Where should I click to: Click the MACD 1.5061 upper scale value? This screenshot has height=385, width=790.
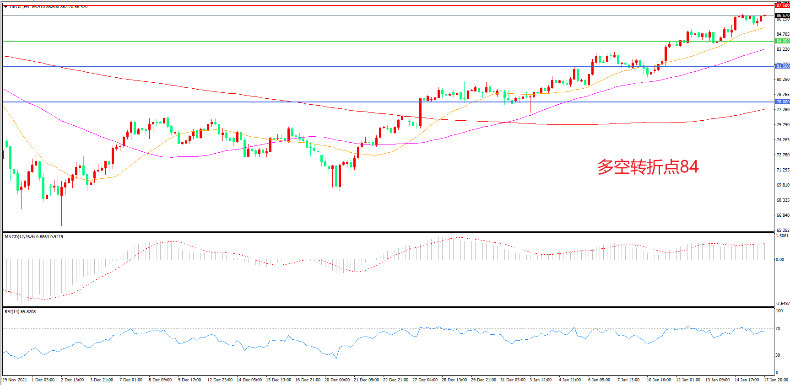(782, 236)
